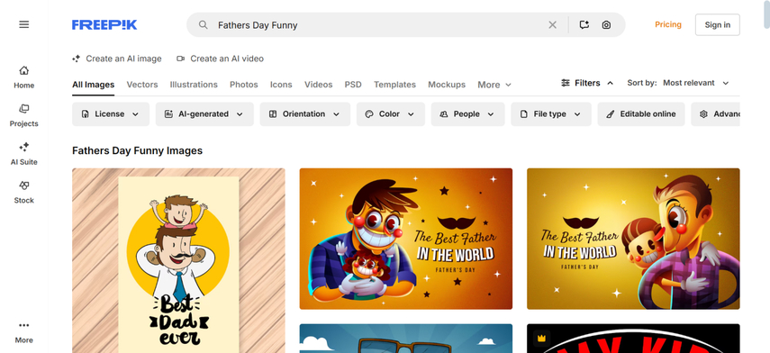The image size is (770, 353).
Task: Click premium crown badge on black thumbnail
Action: pyautogui.click(x=541, y=339)
